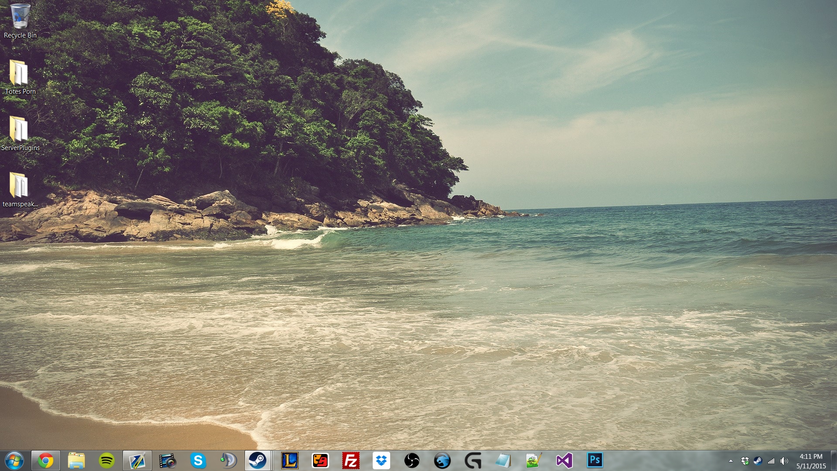Launch Photoshop from the taskbar
The width and height of the screenshot is (837, 471).
tap(595, 461)
